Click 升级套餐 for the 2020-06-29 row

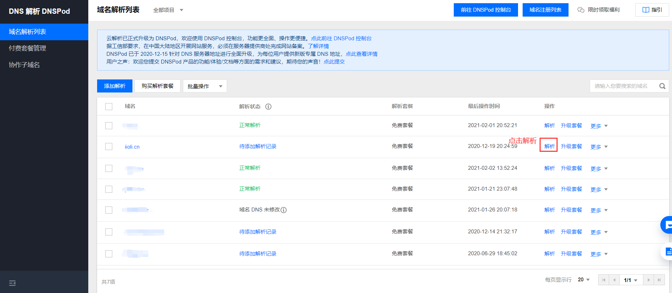[571, 254]
